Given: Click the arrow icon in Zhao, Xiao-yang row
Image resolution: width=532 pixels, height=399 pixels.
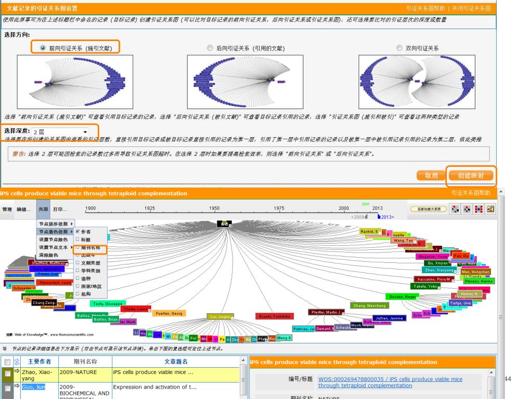Looking at the screenshot, I should [17, 371].
